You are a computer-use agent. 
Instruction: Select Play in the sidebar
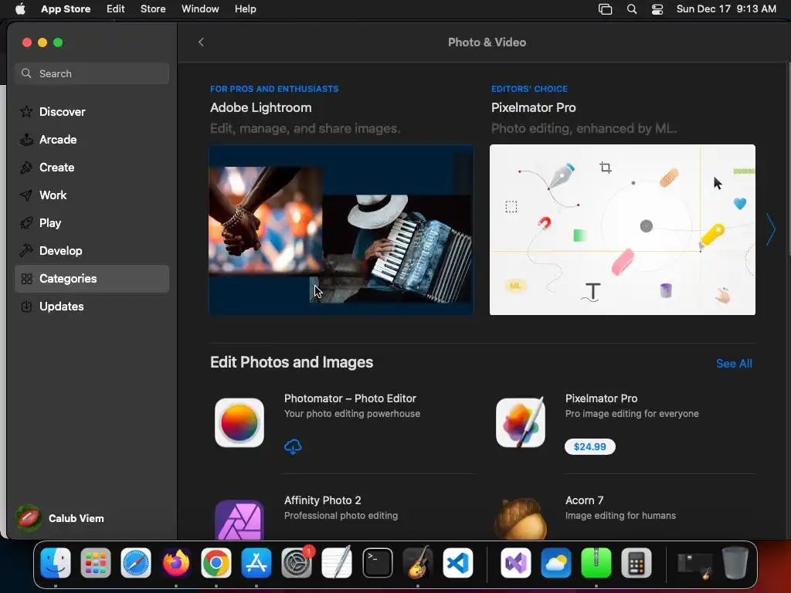[x=92, y=223]
